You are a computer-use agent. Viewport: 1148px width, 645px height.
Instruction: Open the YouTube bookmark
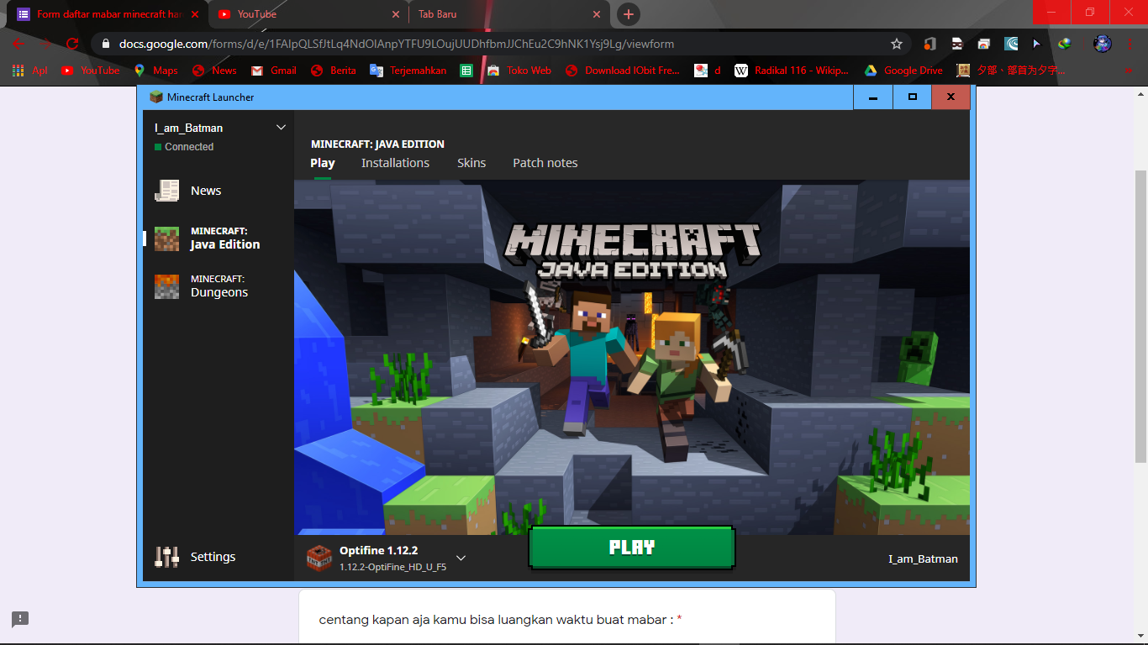tap(91, 71)
